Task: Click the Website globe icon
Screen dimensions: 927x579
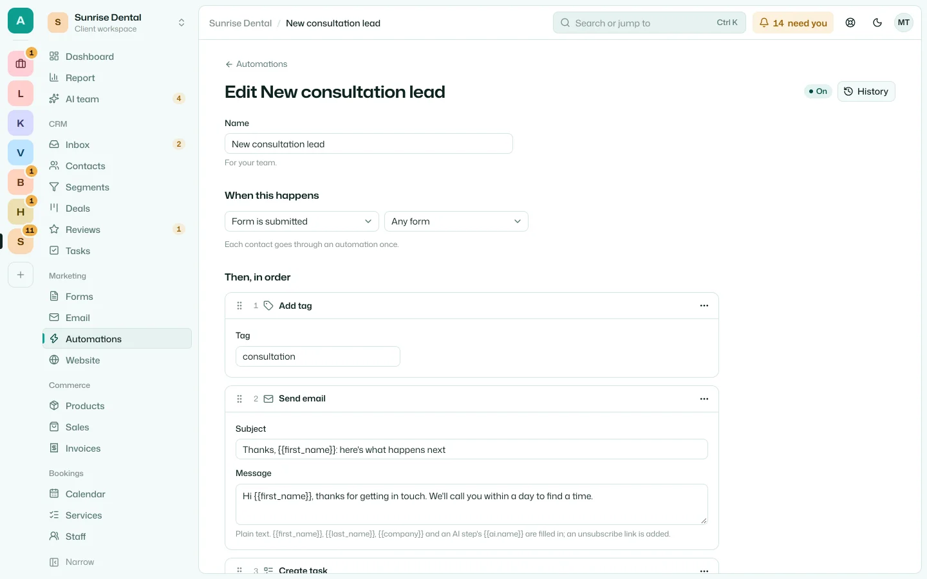Action: pos(54,360)
